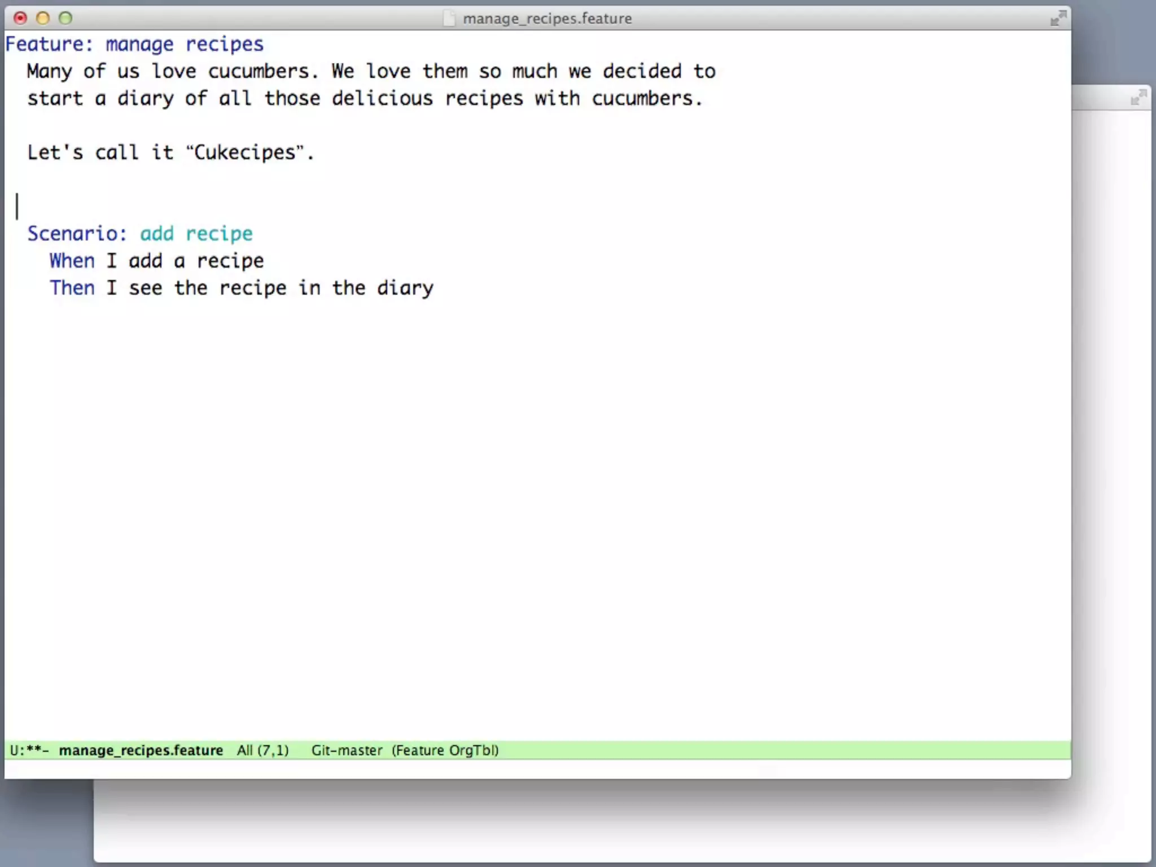The image size is (1156, 867).
Task: Minimize the window with the yellow button
Action: point(43,18)
